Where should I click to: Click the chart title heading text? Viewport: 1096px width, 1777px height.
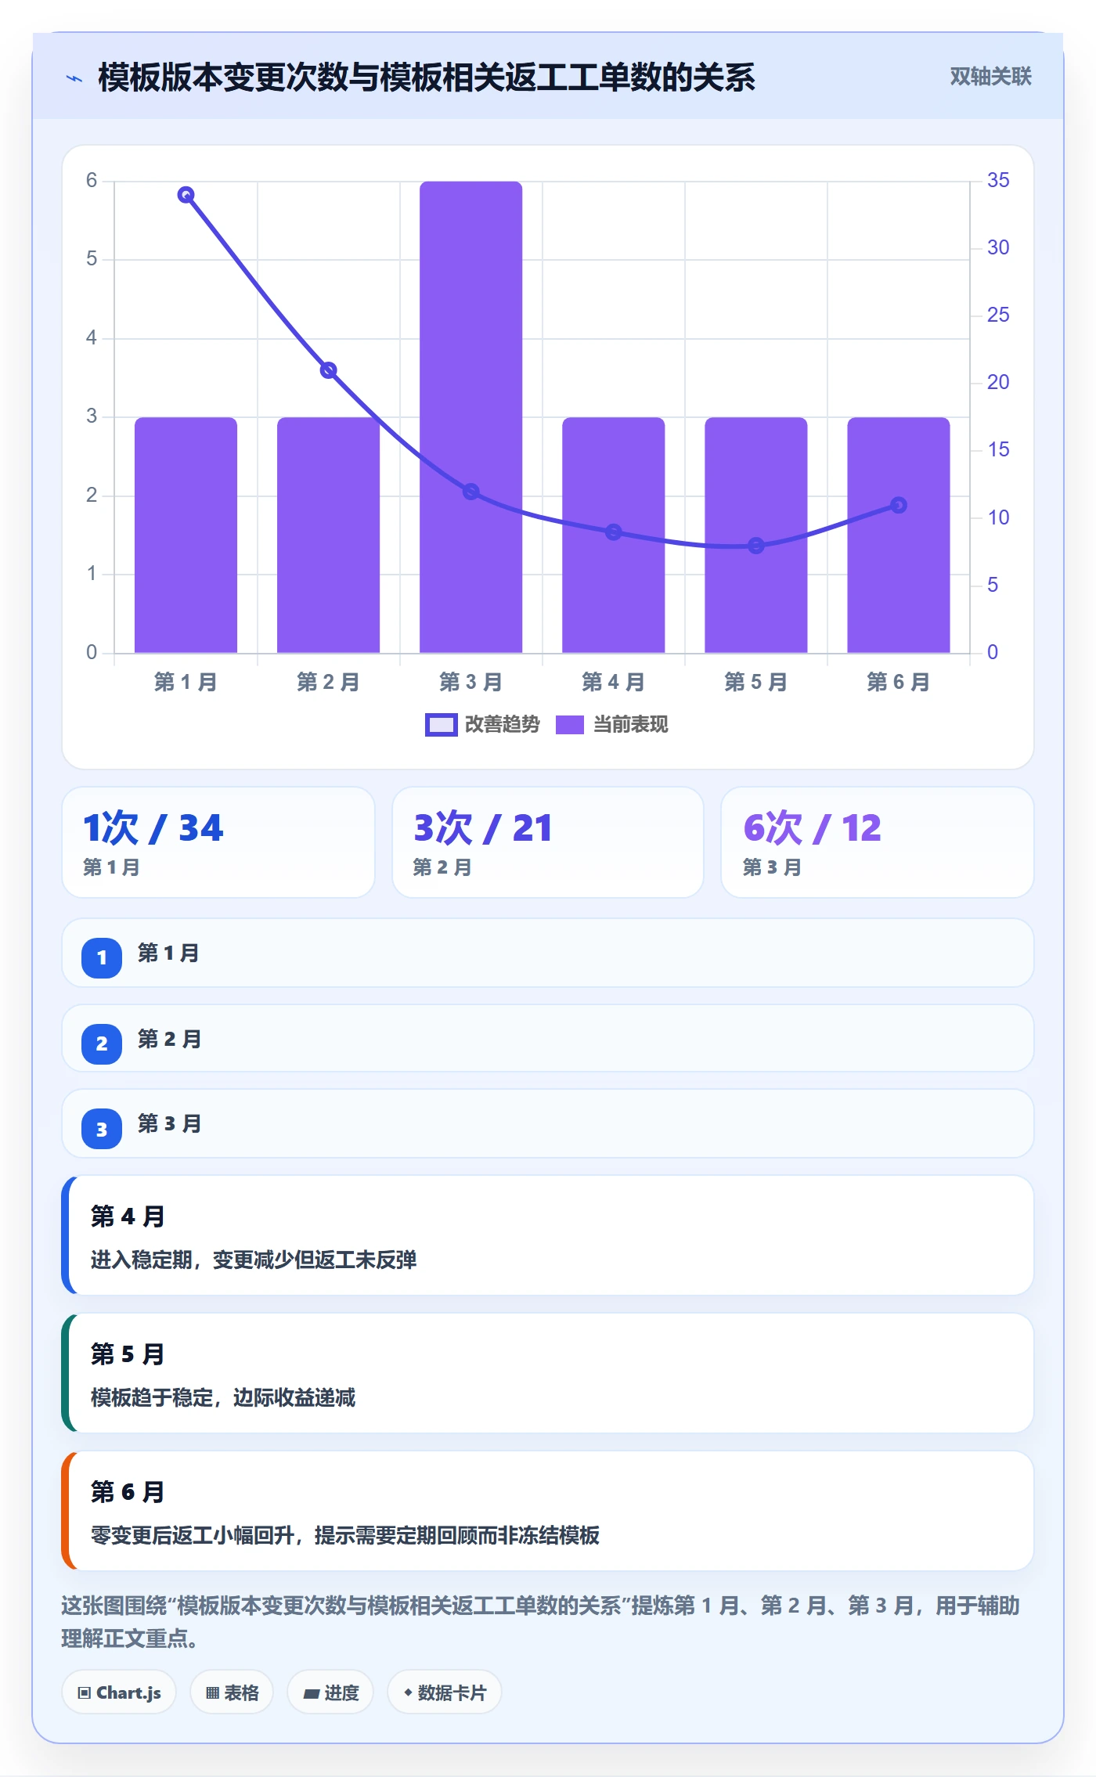(427, 77)
